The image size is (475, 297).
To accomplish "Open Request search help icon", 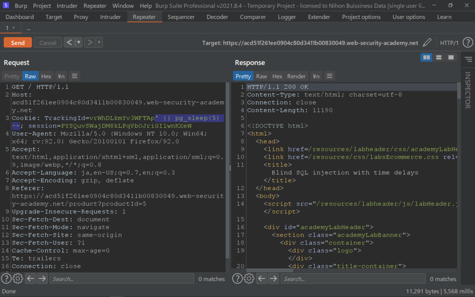I will click(6, 278).
